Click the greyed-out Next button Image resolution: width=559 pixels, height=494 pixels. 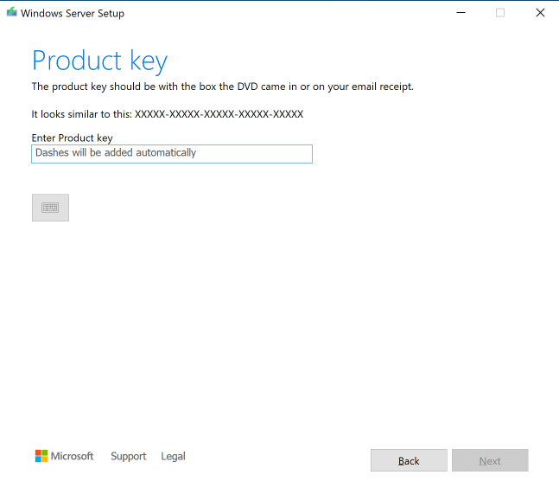tap(490, 460)
